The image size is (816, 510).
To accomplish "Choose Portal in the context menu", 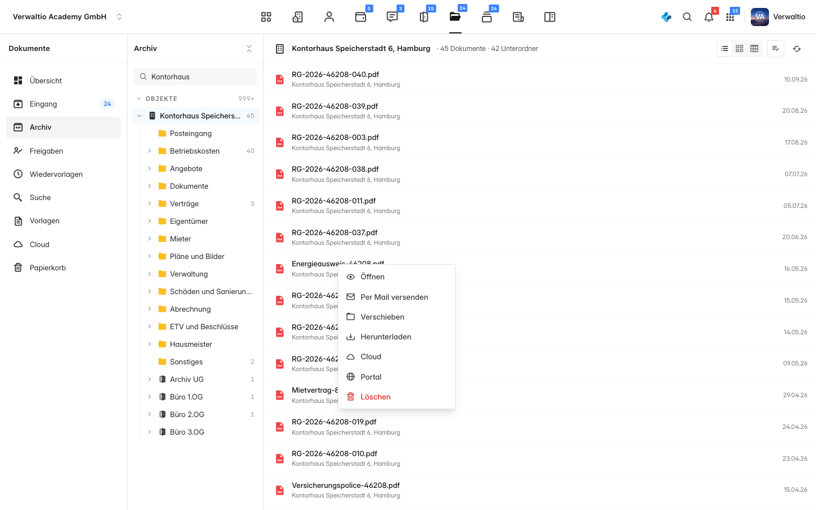I will click(397, 377).
